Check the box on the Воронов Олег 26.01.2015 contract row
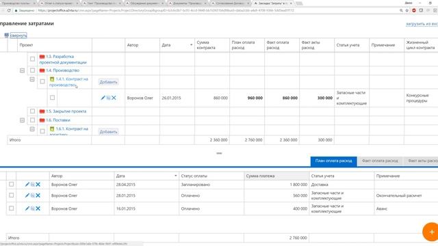 coord(52,98)
